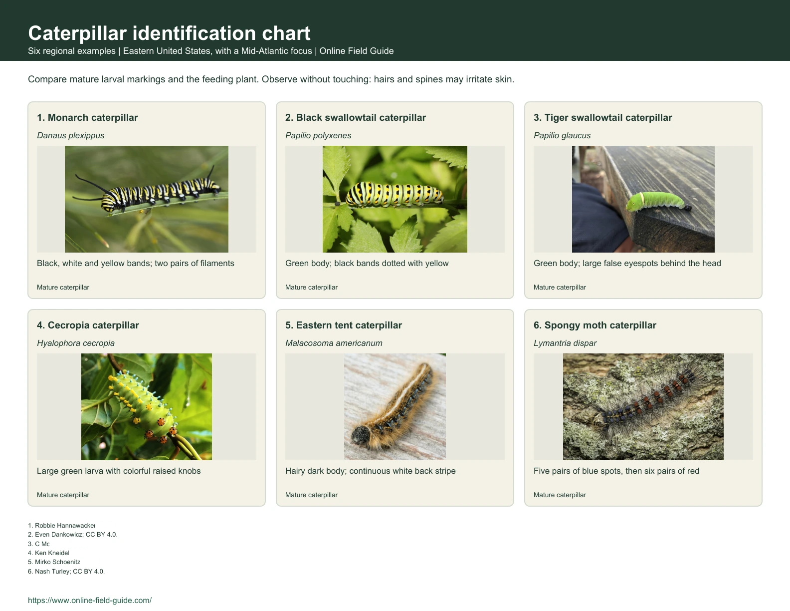Click the credit '2. Even Dankowicz; CC BY 4.0.'

(x=73, y=534)
